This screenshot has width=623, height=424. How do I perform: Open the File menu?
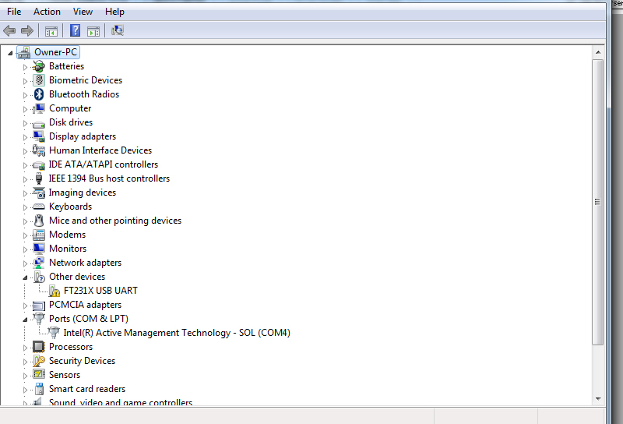pyautogui.click(x=14, y=12)
